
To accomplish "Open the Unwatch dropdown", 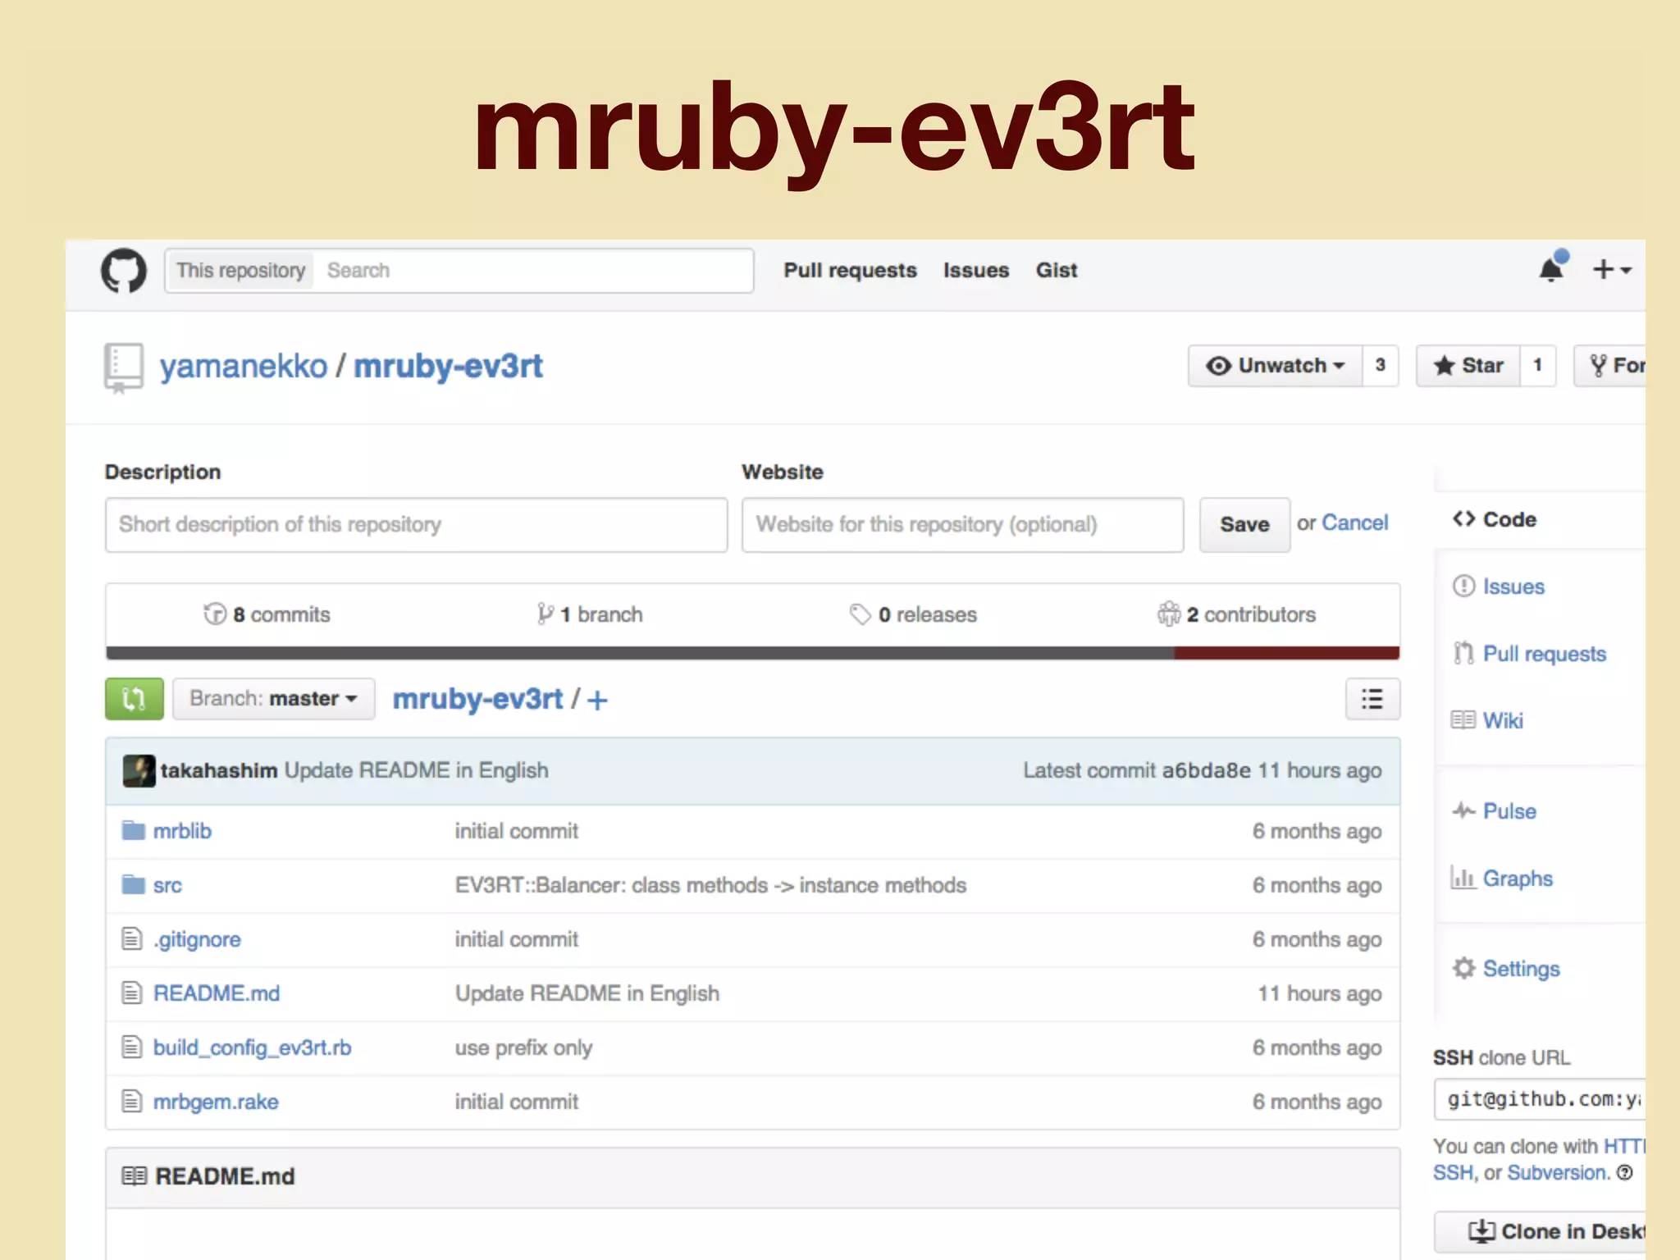I will (x=1276, y=366).
